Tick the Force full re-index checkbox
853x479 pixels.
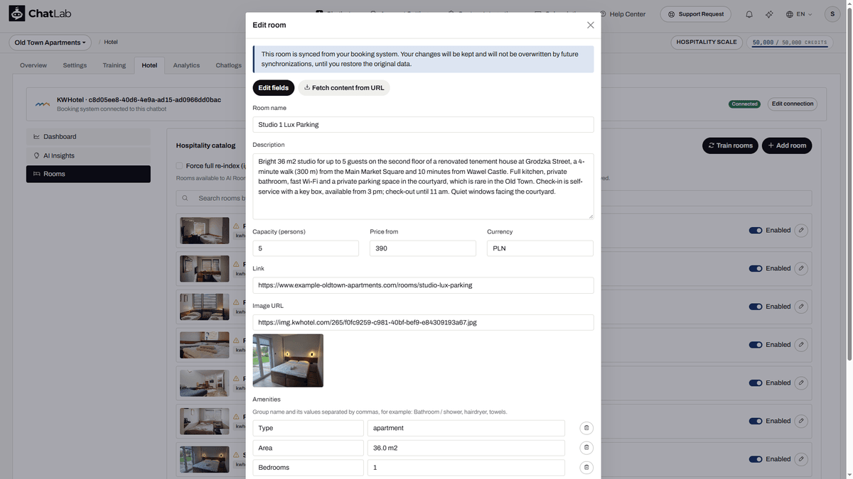pyautogui.click(x=180, y=166)
